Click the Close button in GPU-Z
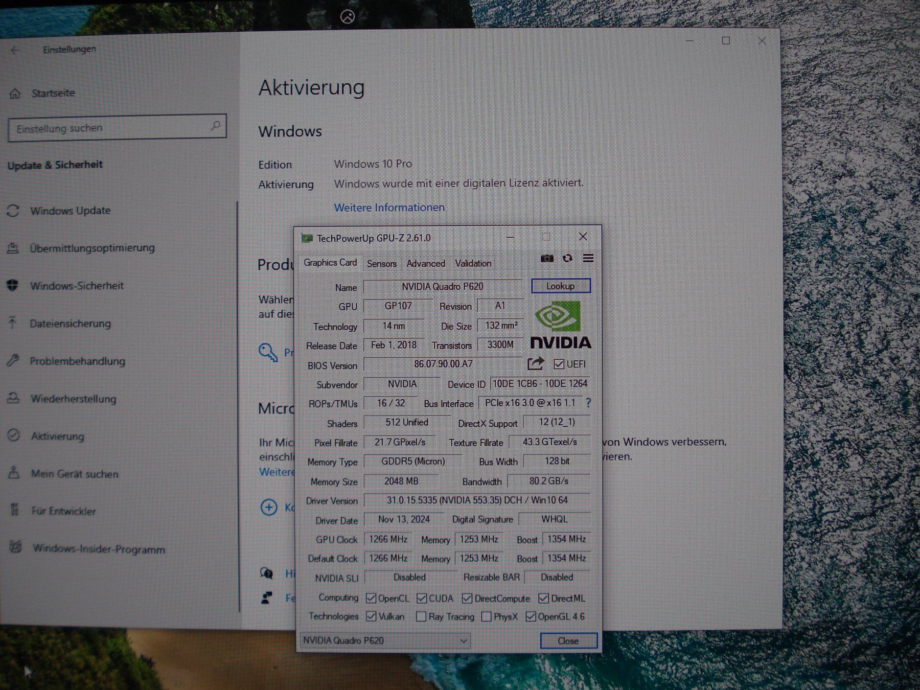Image resolution: width=920 pixels, height=690 pixels. point(568,641)
